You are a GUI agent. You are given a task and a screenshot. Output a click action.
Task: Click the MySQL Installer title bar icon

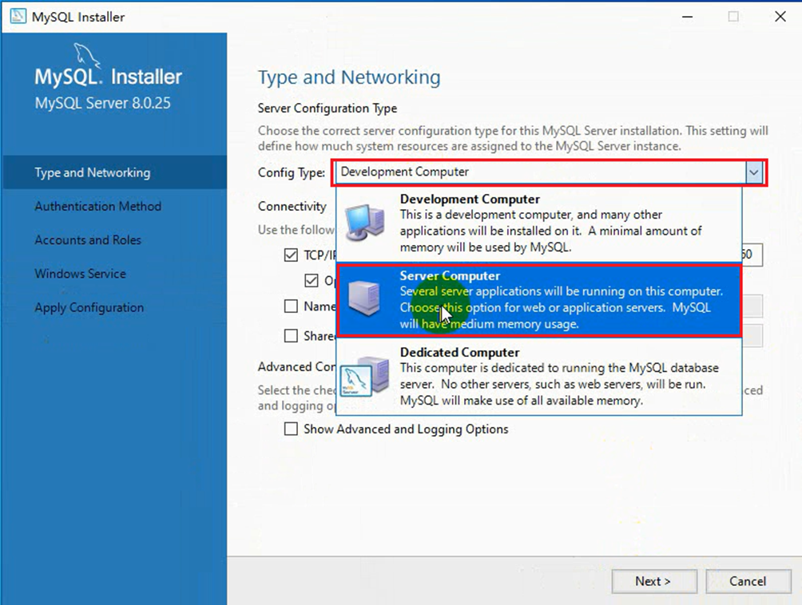point(18,16)
